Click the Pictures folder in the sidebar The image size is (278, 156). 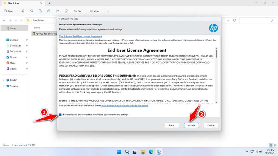(14, 57)
